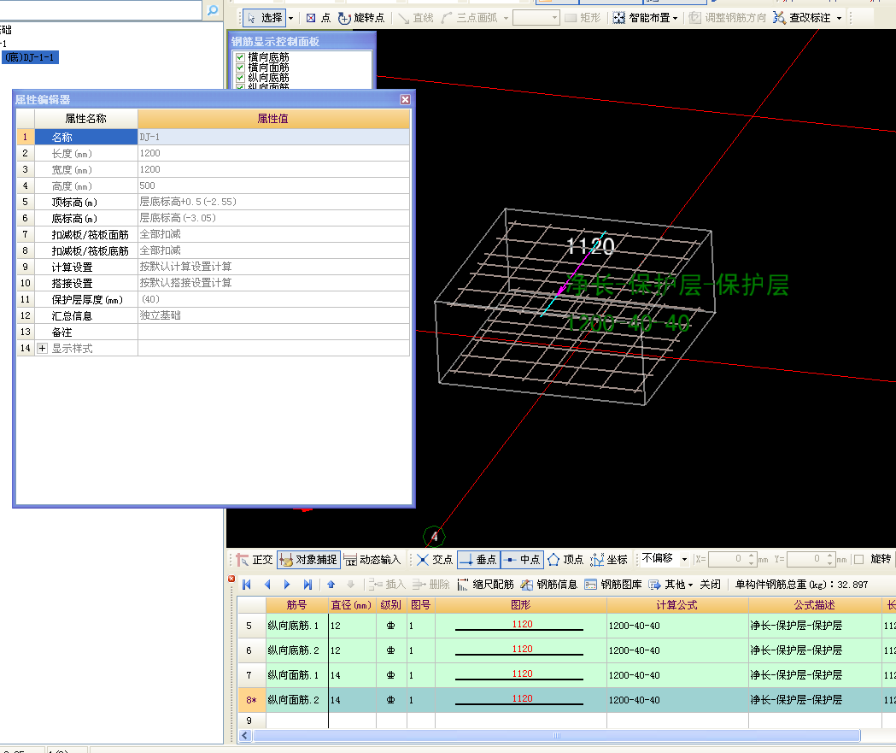The width and height of the screenshot is (896, 753).
Task: Click the 直径(mm) column header
Action: point(351,605)
